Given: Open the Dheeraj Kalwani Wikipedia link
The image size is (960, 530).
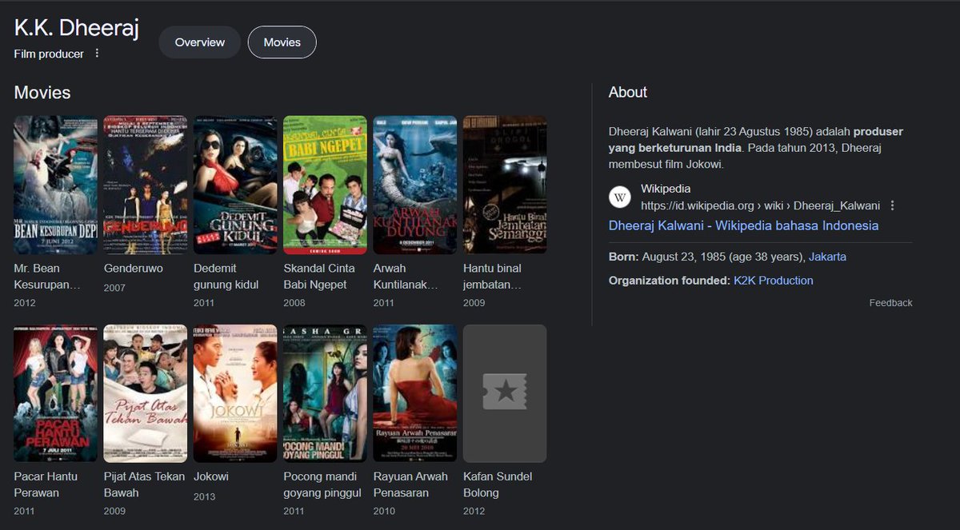Looking at the screenshot, I should (x=743, y=225).
